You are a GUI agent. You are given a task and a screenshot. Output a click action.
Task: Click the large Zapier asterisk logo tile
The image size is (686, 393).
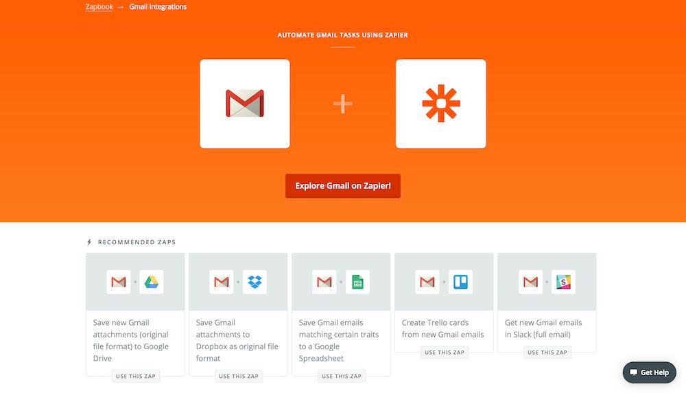(440, 104)
